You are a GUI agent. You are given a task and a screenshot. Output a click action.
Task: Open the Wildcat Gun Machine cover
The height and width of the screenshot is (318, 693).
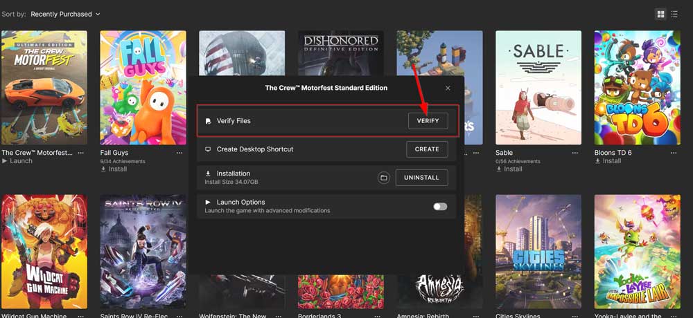coord(44,252)
